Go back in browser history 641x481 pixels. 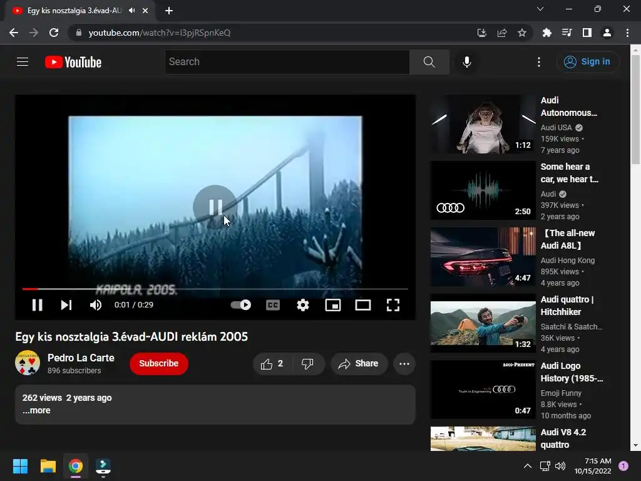point(14,33)
